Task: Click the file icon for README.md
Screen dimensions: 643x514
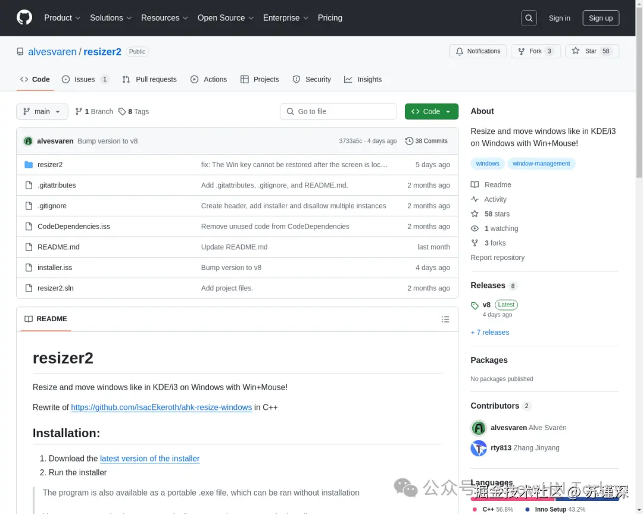Action: pyautogui.click(x=29, y=247)
